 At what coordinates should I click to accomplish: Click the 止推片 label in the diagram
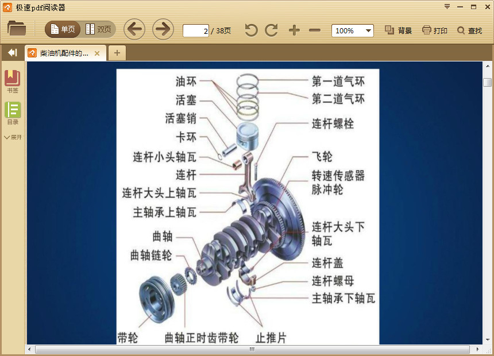point(271,338)
